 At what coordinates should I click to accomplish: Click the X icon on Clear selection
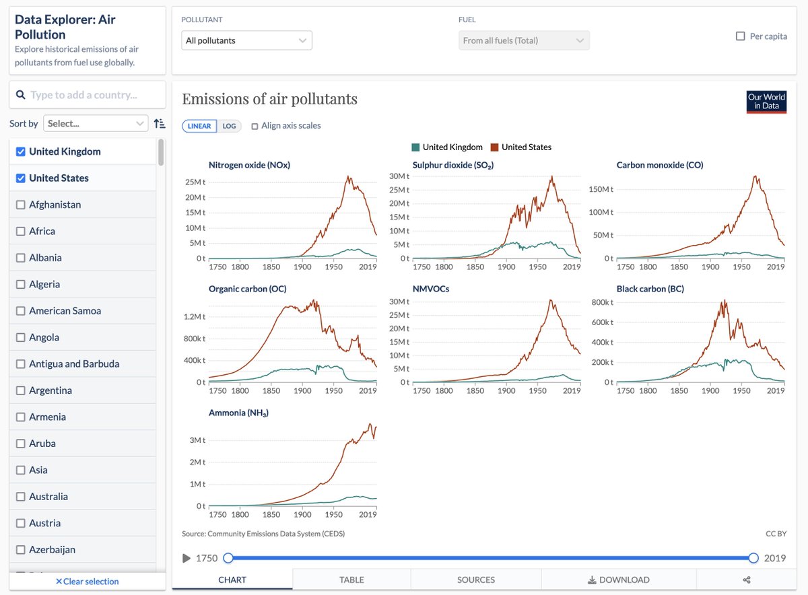[x=57, y=582]
